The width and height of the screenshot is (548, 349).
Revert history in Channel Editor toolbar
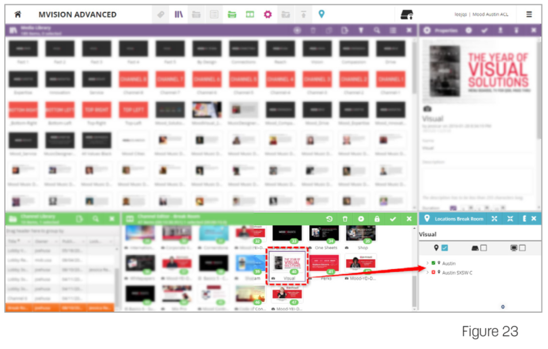coord(329,219)
